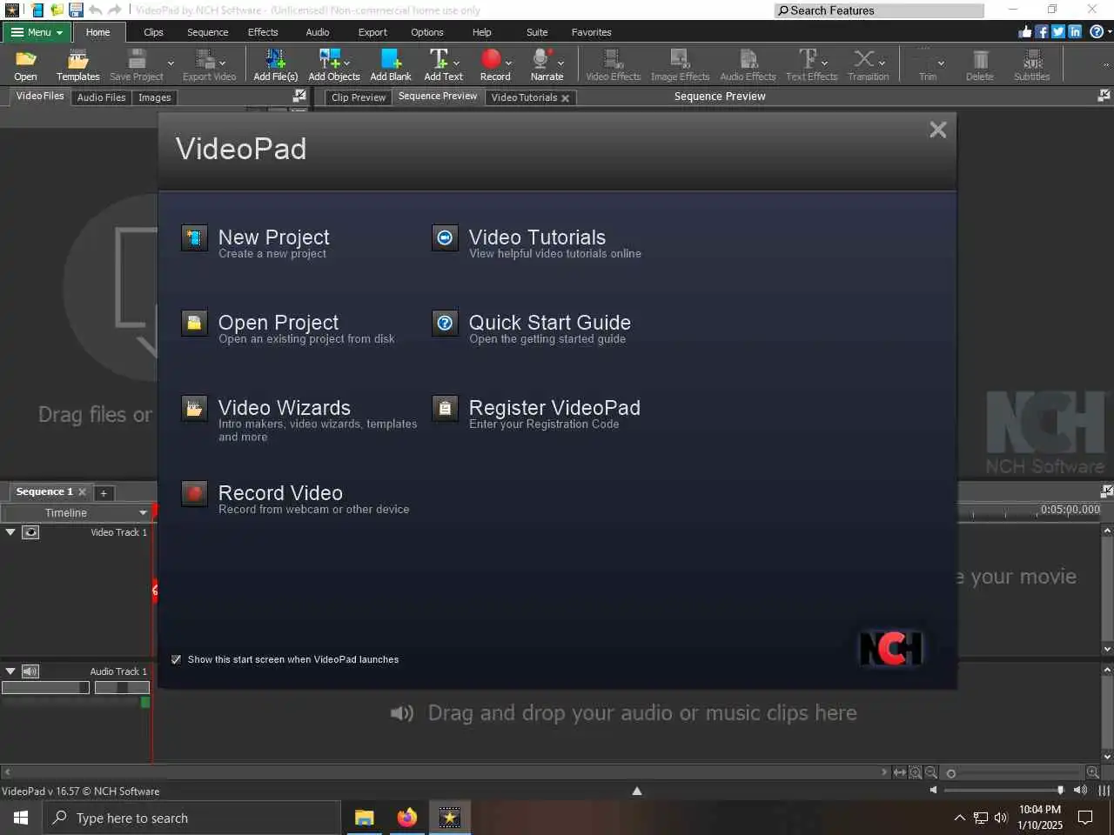The width and height of the screenshot is (1114, 835).
Task: Switch to the Effects ribbon tab
Action: (263, 32)
